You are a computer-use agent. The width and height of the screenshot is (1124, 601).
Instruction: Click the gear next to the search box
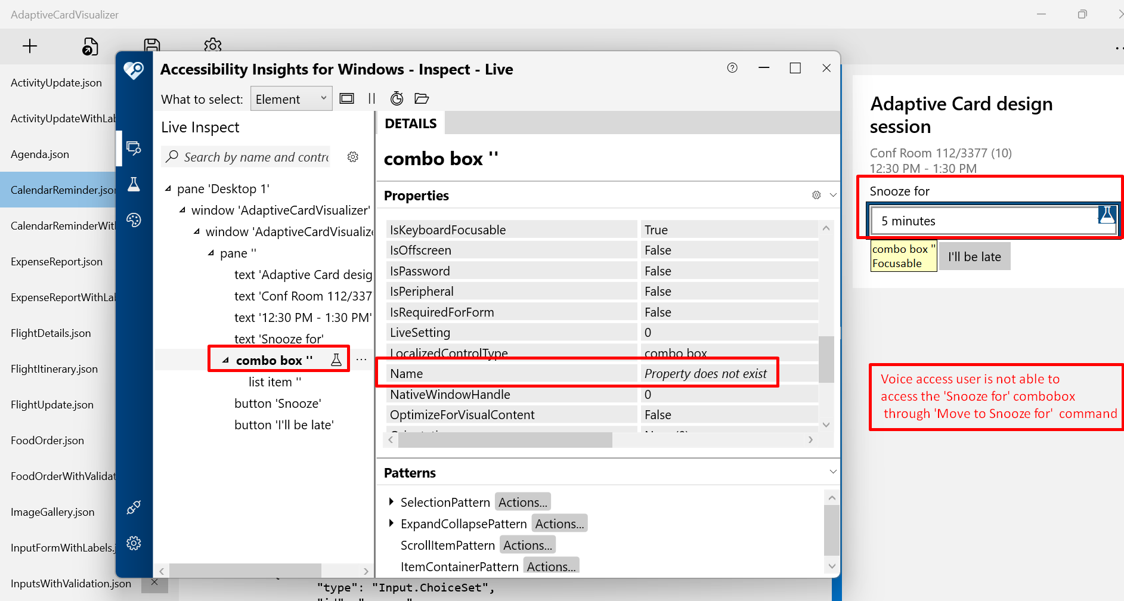click(x=353, y=157)
